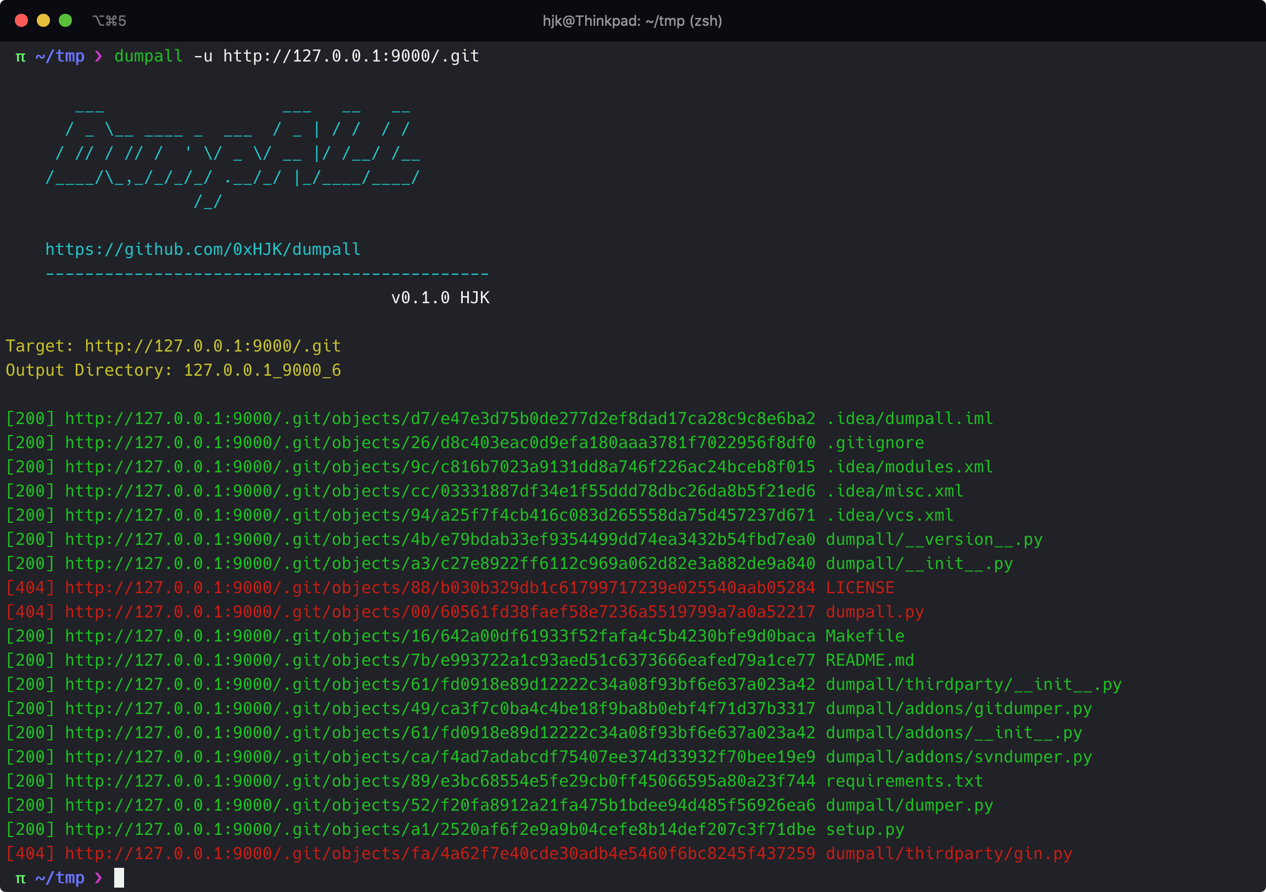Click the v0.1.0 HJK version text
The image size is (1266, 892).
coord(440,297)
